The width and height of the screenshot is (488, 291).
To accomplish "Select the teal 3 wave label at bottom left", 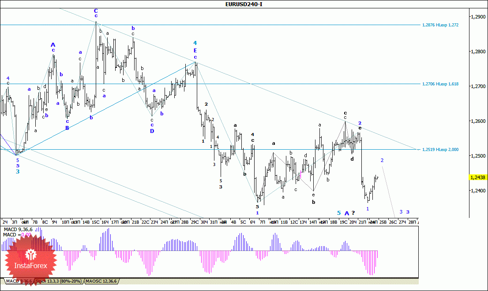I will coord(18,171).
